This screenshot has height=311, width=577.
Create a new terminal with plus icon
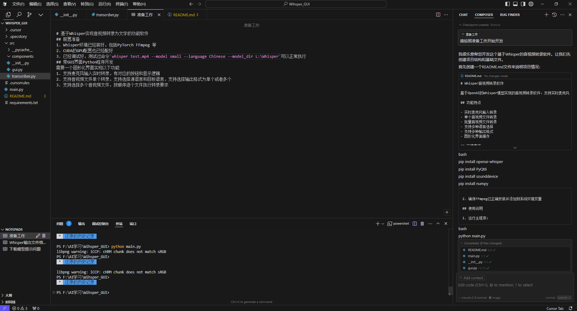click(378, 223)
